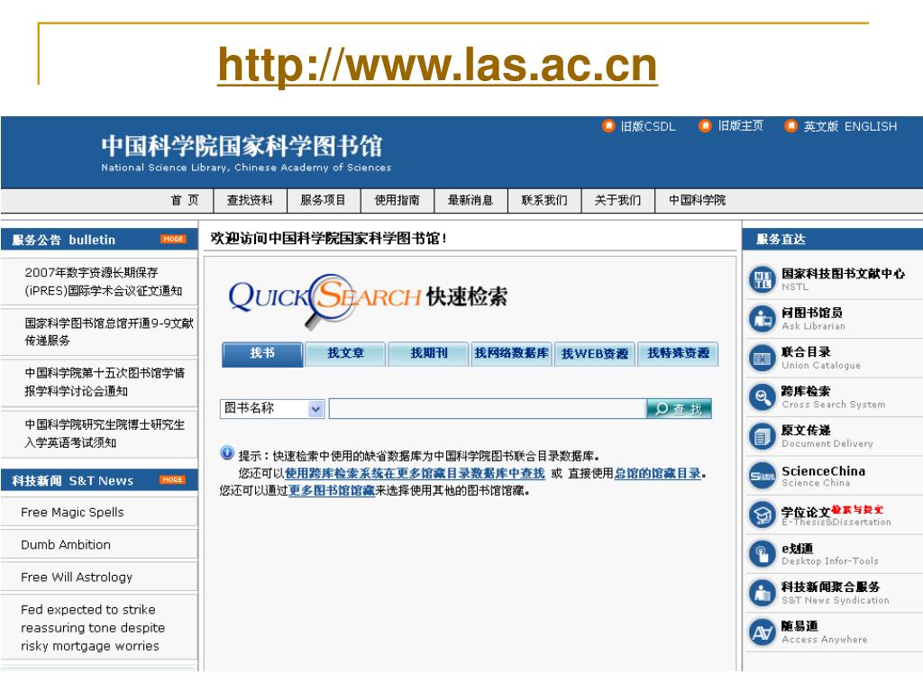Open the 找网络数据库 tab
The image size is (923, 692).
(512, 353)
